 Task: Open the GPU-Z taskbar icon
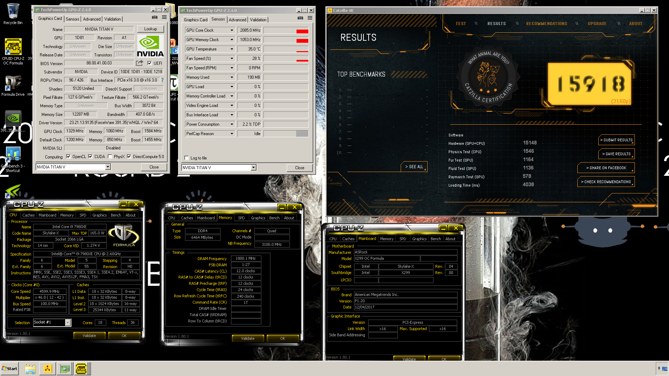point(64,369)
